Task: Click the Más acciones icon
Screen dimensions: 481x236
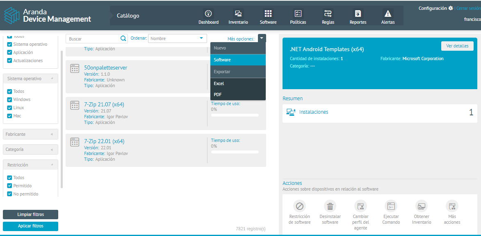Action: tap(452, 207)
